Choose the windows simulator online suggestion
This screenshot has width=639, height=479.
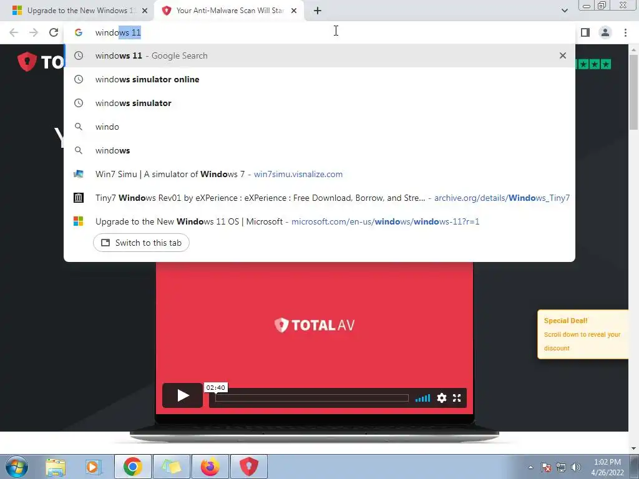coord(319,79)
